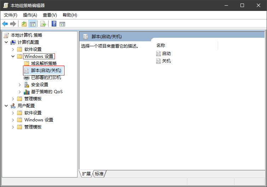Click the folder icon of 管理模板 under 计算机配置
This screenshot has width=267, height=187.
pyautogui.click(x=19, y=99)
